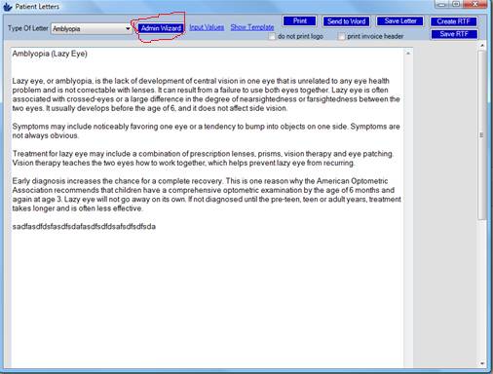Launch the Admin Wizard button
Screen dimensions: 493x374
[161, 28]
